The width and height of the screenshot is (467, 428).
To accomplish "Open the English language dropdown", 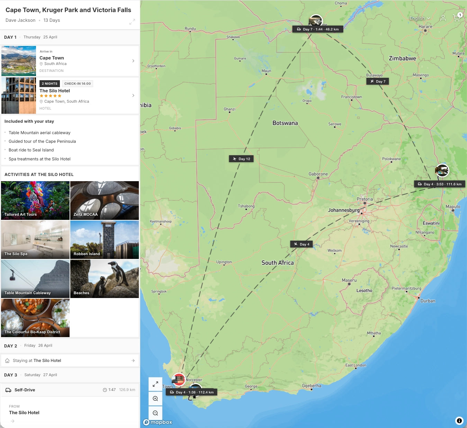I will pyautogui.click(x=420, y=18).
